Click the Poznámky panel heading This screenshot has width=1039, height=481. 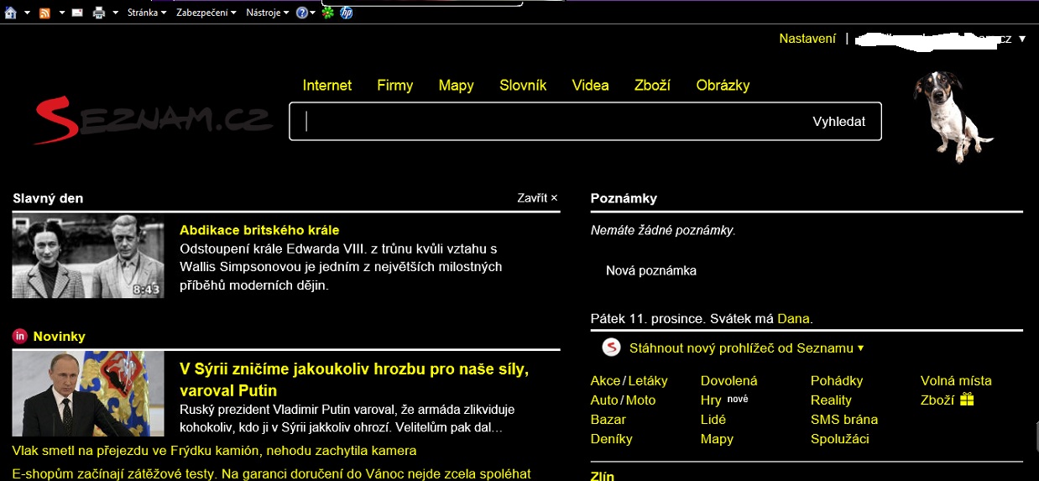click(624, 199)
